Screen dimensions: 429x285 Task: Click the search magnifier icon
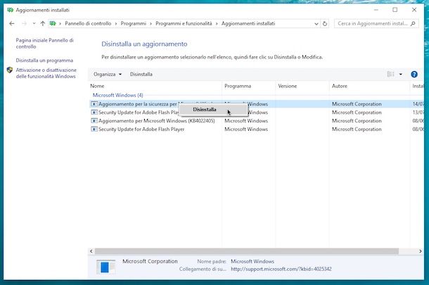coord(413,23)
